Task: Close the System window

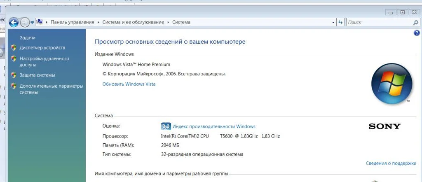Action: [414, 12]
